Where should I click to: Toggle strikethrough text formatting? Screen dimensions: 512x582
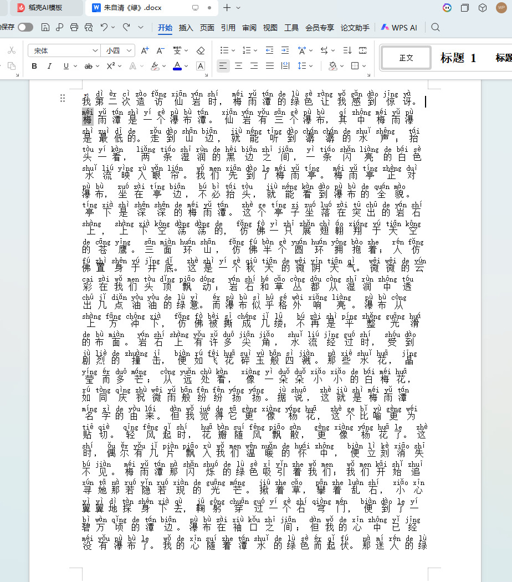88,66
